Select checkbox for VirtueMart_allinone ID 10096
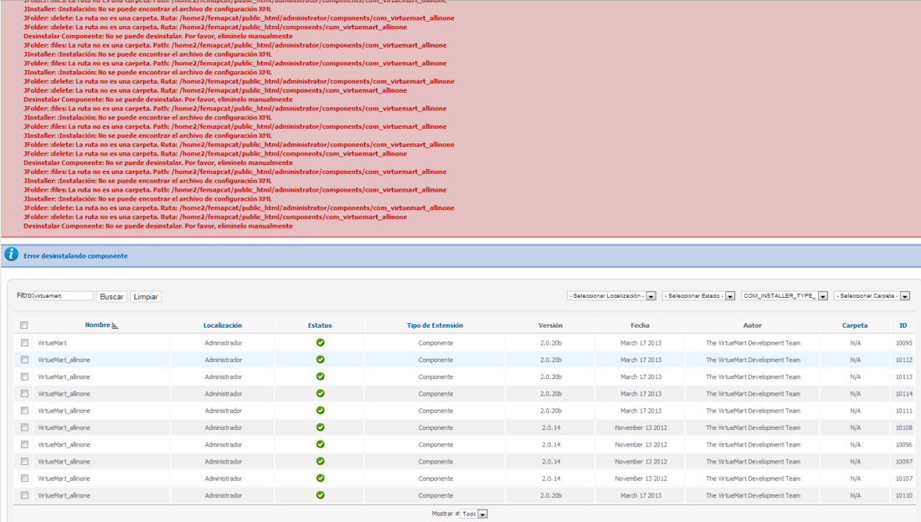 [x=24, y=444]
